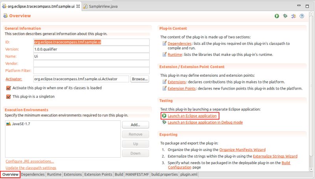This screenshot has height=179, width=315.
Task: Click the green run icon beside Launch an Eclipse application
Action: pos(164,116)
